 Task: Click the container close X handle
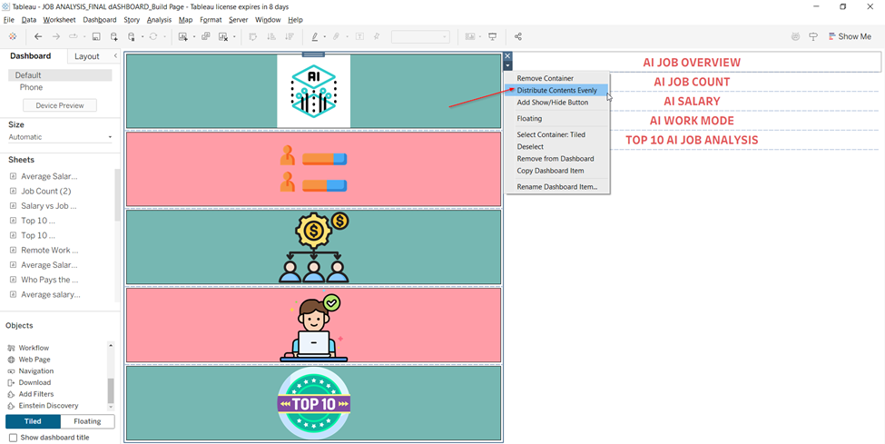coord(507,56)
